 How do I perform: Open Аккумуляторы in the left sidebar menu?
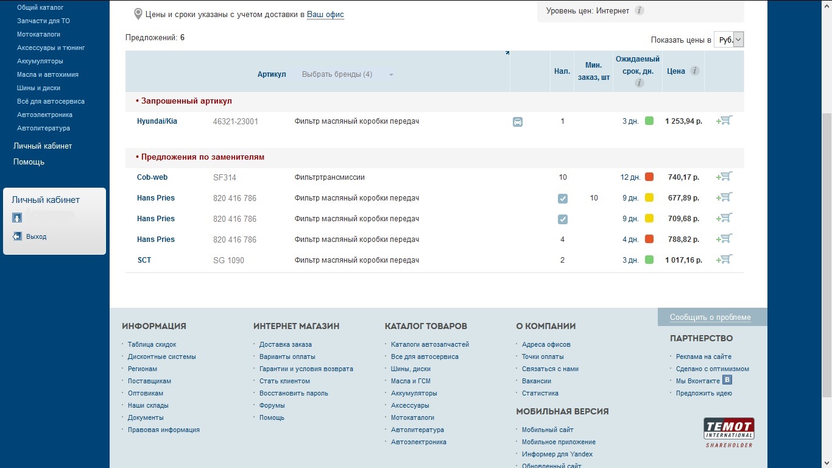(40, 61)
